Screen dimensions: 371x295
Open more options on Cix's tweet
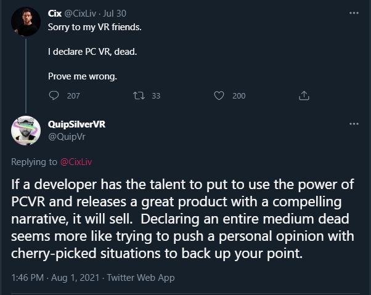(x=354, y=13)
